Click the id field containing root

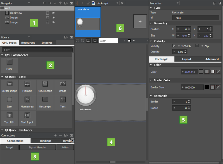(x=196, y=18)
